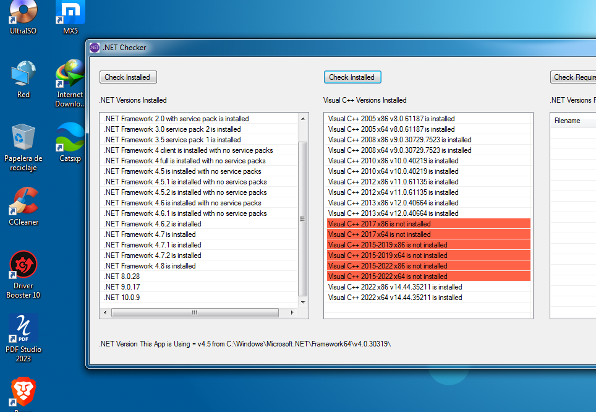The image size is (596, 412).
Task: Open Internet Download Manager desktop icon
Action: (70, 84)
